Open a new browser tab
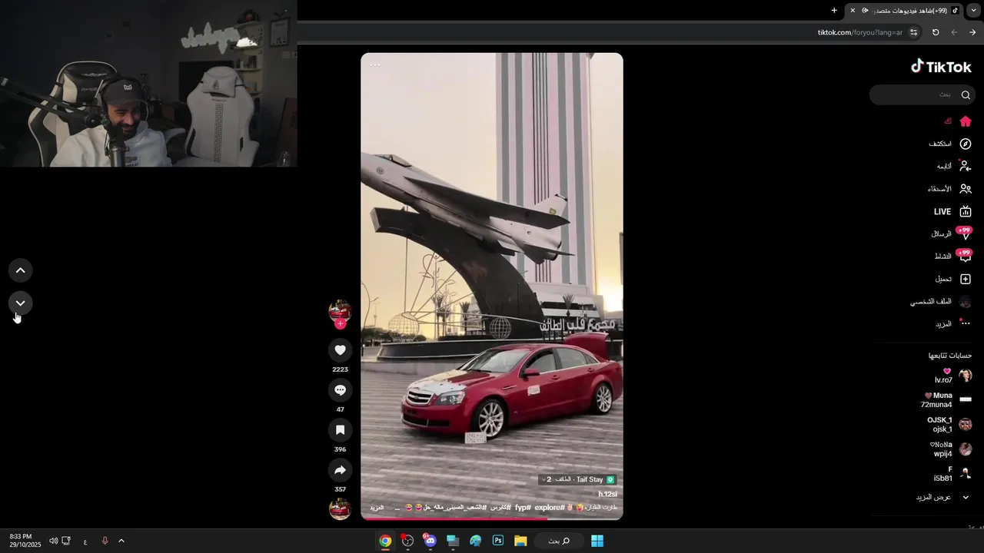 pos(834,11)
